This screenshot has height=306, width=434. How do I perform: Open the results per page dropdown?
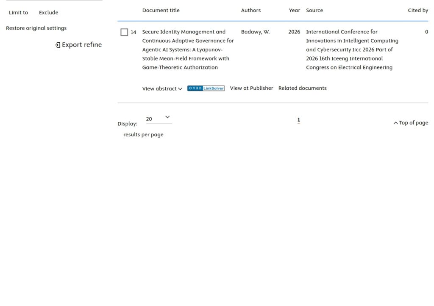point(159,119)
